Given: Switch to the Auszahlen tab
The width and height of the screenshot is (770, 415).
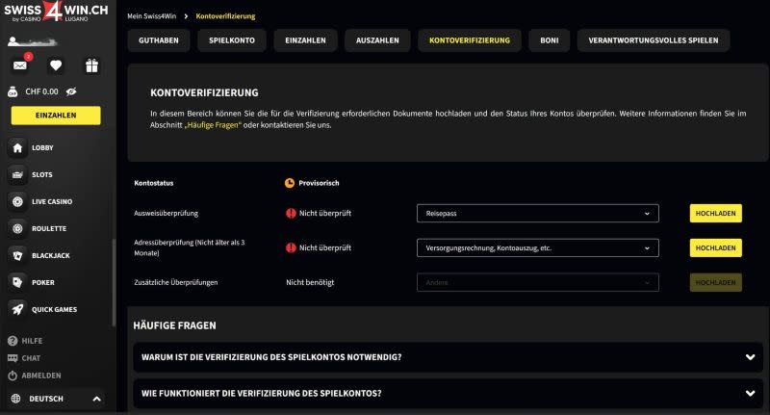Looking at the screenshot, I should 377,40.
